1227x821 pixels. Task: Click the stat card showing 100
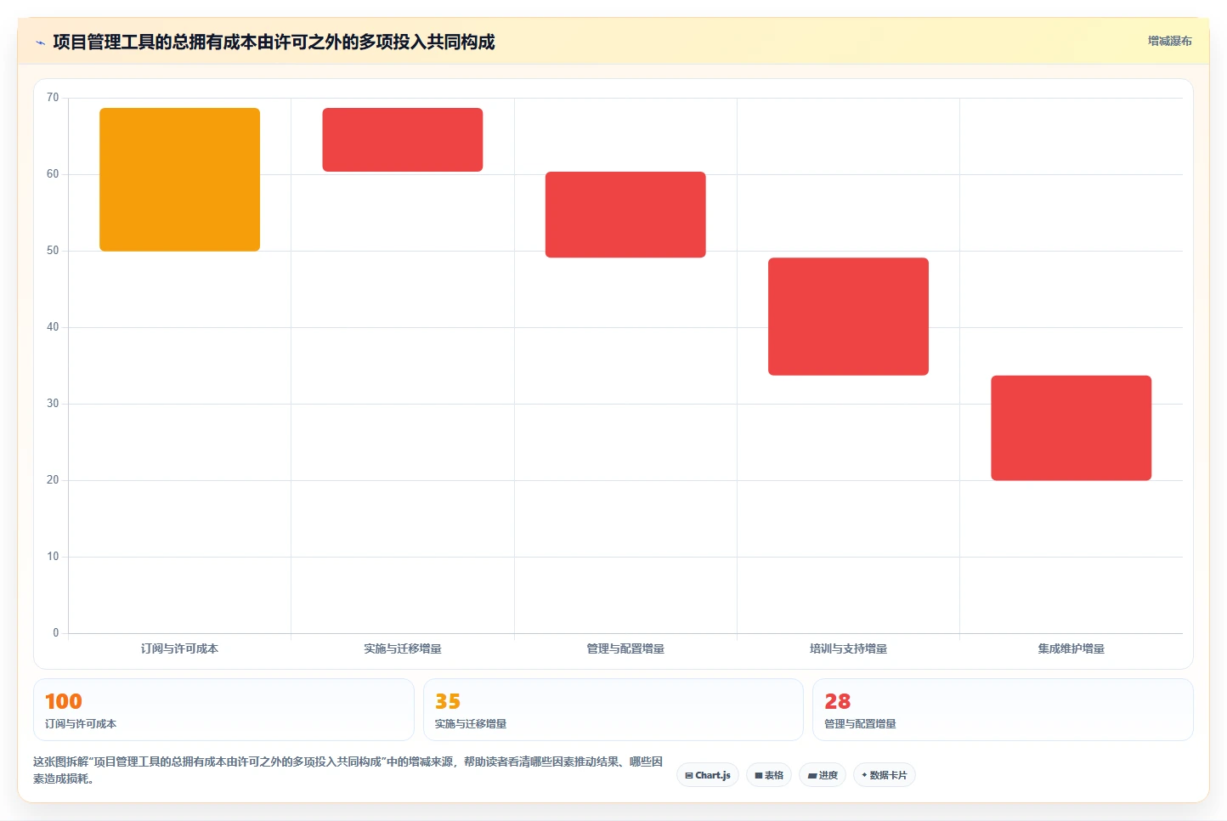223,710
